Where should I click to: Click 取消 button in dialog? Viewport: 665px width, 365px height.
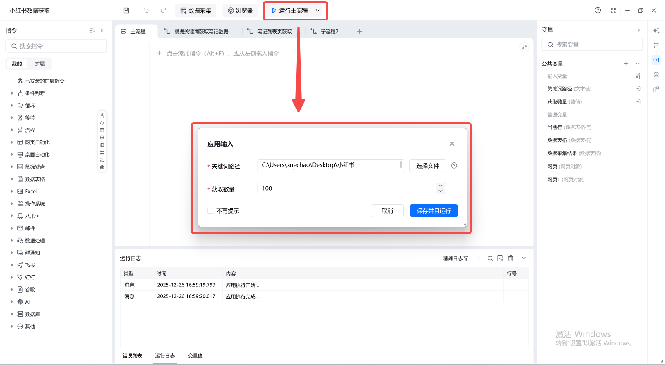click(387, 211)
